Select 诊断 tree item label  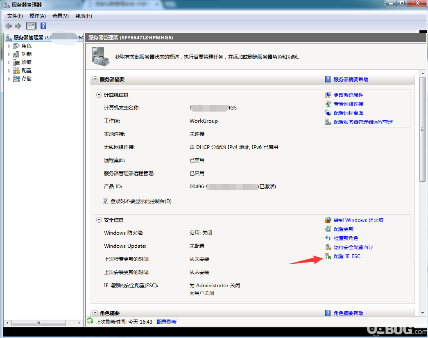click(x=27, y=62)
